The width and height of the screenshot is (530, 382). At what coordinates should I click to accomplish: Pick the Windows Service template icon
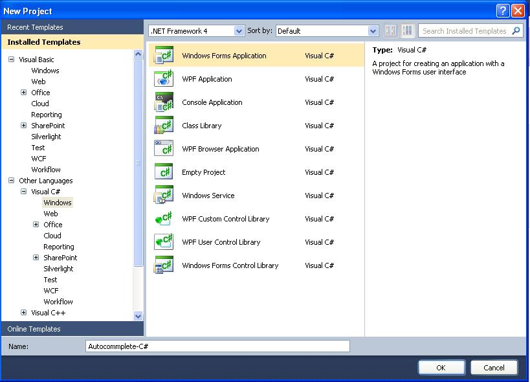point(164,195)
